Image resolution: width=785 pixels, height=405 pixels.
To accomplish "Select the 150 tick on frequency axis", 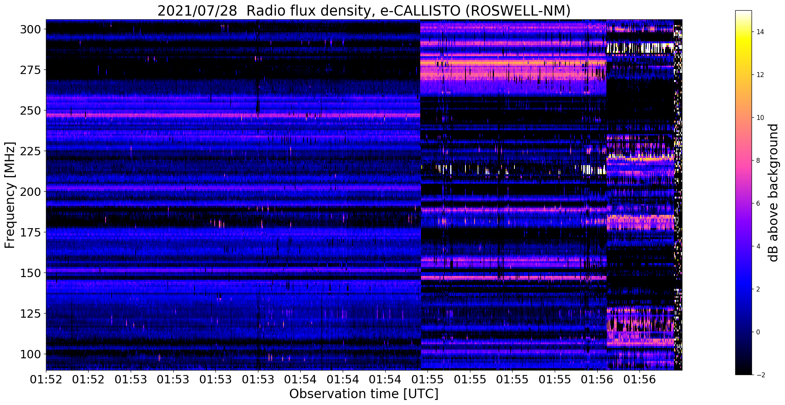I will 30,273.
